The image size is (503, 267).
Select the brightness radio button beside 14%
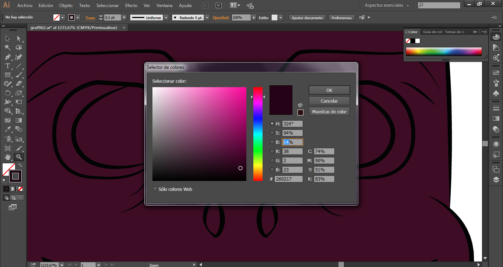pos(272,142)
